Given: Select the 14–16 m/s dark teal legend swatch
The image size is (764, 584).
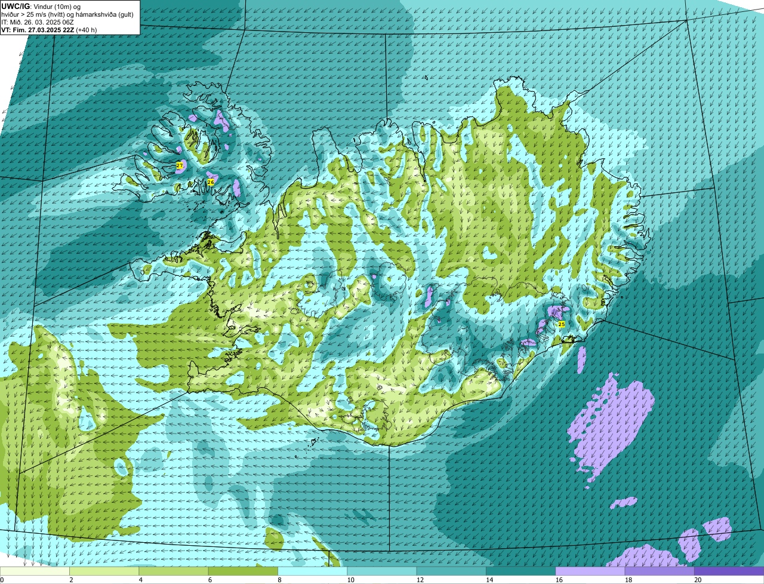Looking at the screenshot, I should (x=520, y=571).
